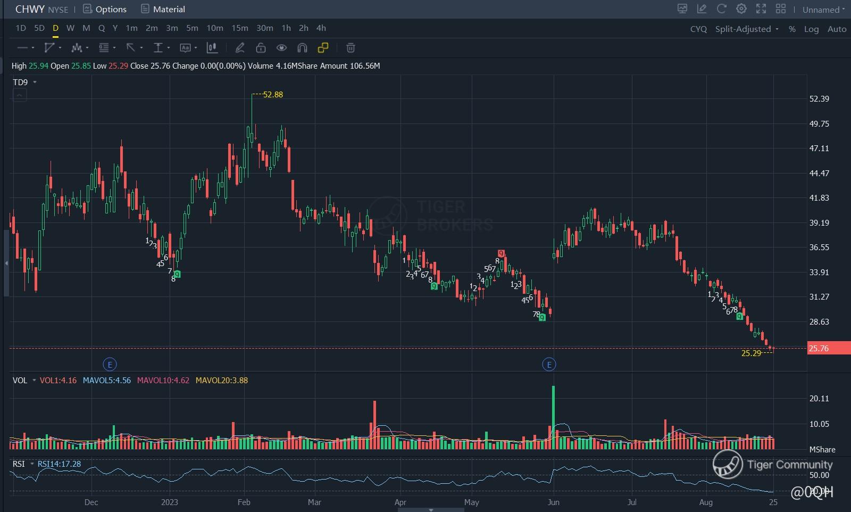The image size is (851, 512).
Task: Select the pencil drawing tool in toolbar
Action: [240, 48]
